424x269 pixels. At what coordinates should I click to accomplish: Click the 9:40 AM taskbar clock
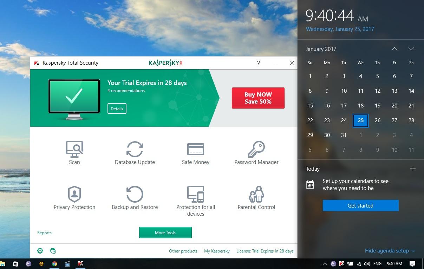394,264
